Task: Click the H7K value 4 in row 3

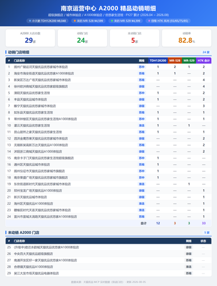Action: 204,80
